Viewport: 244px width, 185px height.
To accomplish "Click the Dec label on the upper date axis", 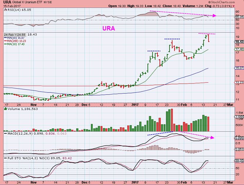I will 84,105.
